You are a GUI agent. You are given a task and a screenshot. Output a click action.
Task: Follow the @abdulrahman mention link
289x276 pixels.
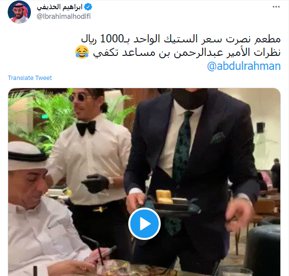[x=244, y=66]
